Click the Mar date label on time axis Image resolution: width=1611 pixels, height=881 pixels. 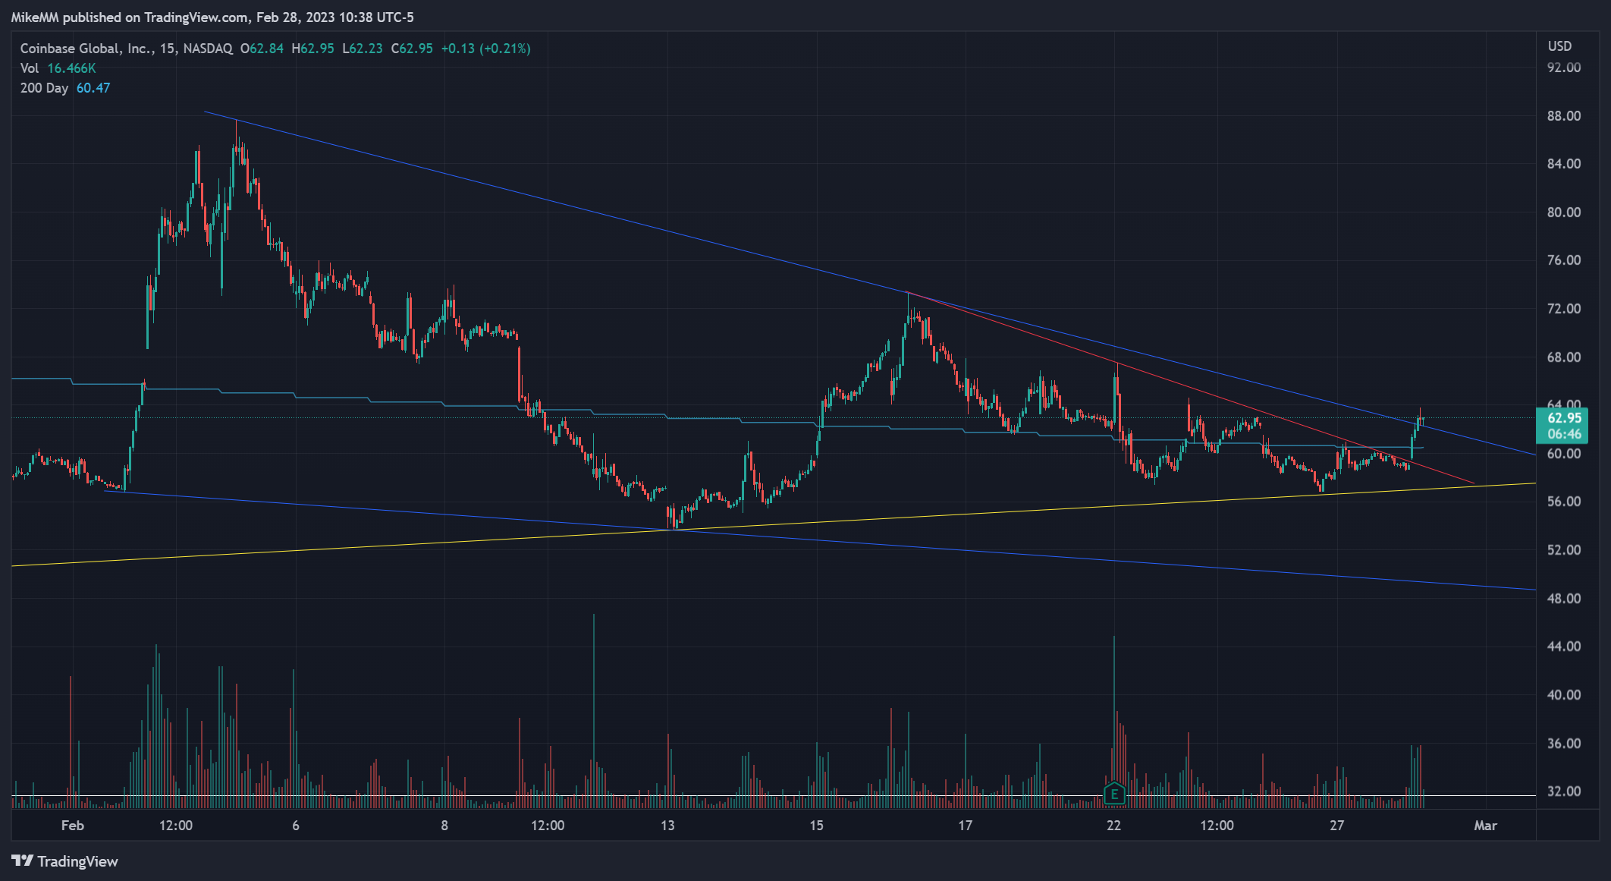pos(1485,826)
